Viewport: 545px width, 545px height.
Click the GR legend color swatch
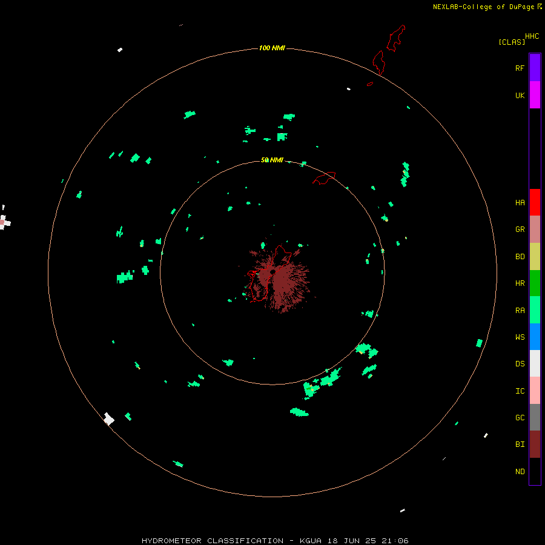(535, 229)
